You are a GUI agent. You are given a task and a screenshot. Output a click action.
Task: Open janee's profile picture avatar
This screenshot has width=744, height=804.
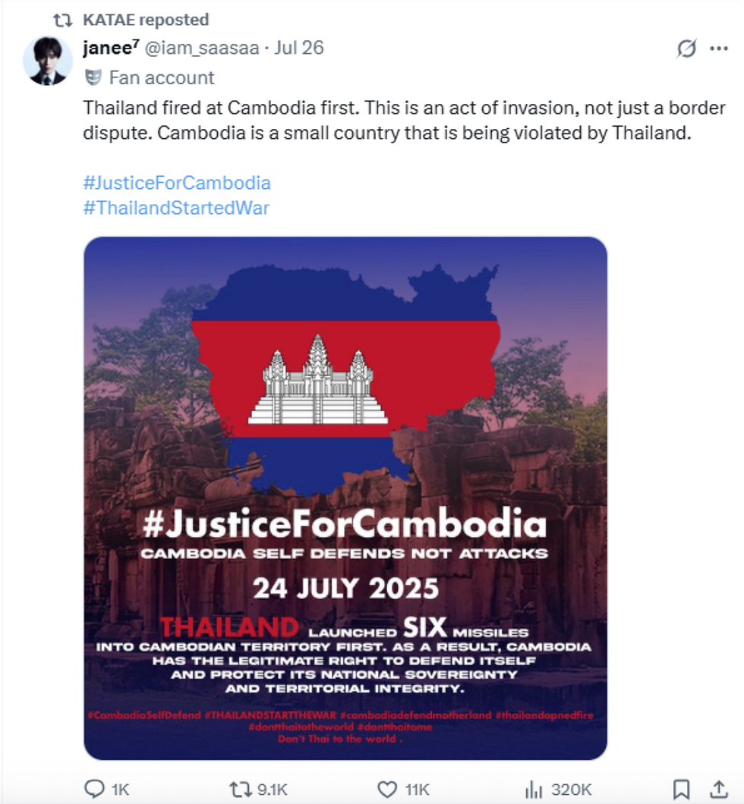tap(48, 61)
